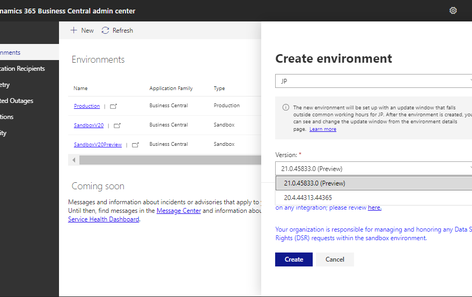Open SandboxV20 external link icon
This screenshot has height=297, width=472.
117,125
